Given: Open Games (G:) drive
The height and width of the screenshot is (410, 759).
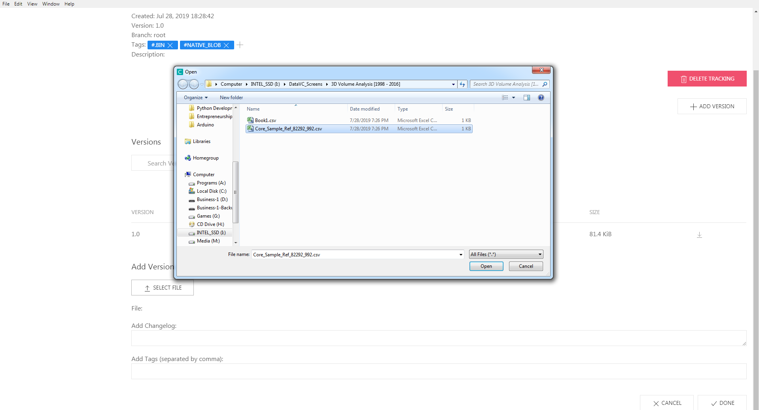Looking at the screenshot, I should click(204, 216).
